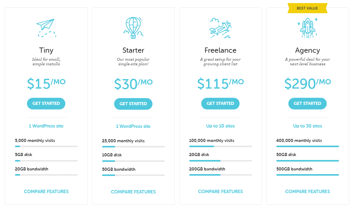Viewport: 354px width, 206px height.
Task: Choose Get Started under Freelance $115 plan
Action: [x=220, y=104]
